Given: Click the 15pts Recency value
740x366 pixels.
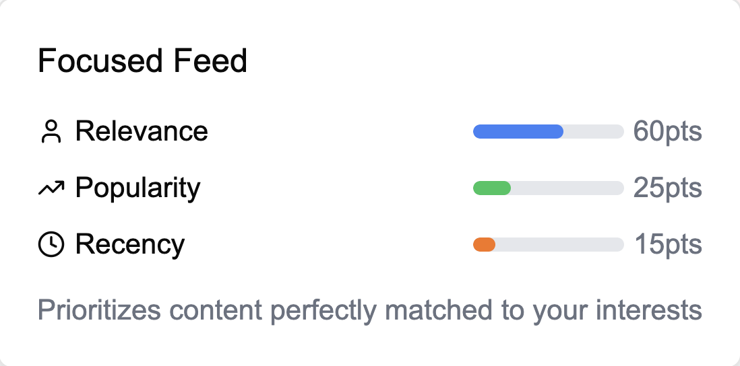Looking at the screenshot, I should (668, 245).
